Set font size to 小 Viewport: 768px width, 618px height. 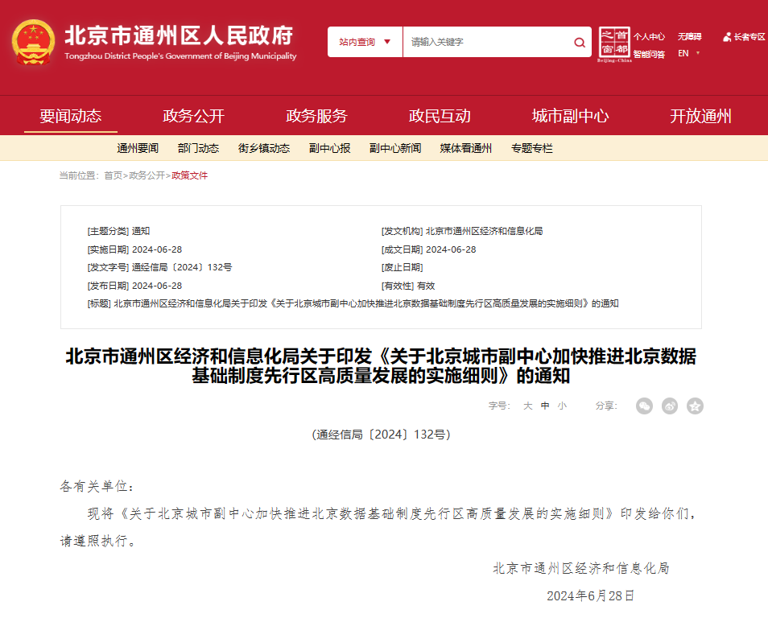[562, 406]
